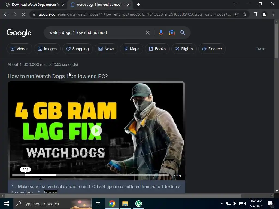The height and width of the screenshot is (209, 279).
Task: Switch to the Download Watch Dogs torrent tab
Action: point(34,5)
